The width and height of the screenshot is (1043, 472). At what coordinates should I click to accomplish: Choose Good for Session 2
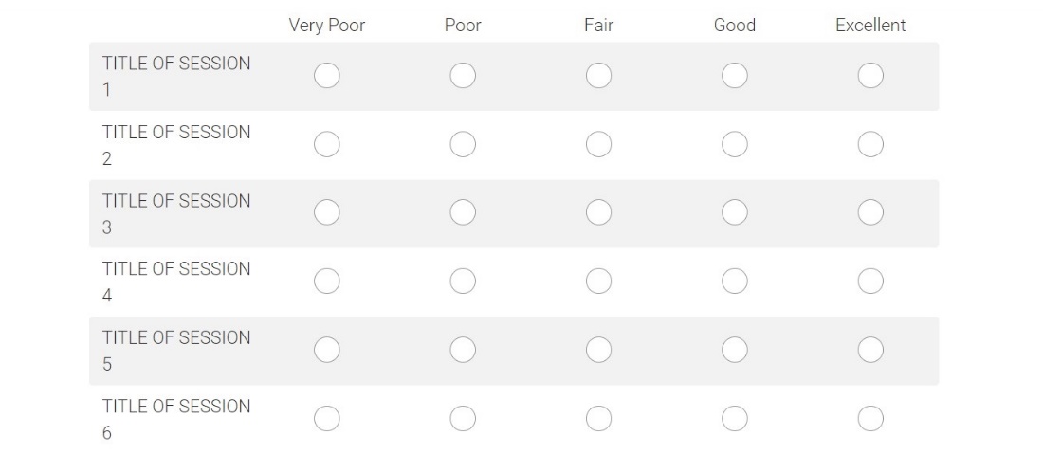click(x=735, y=144)
